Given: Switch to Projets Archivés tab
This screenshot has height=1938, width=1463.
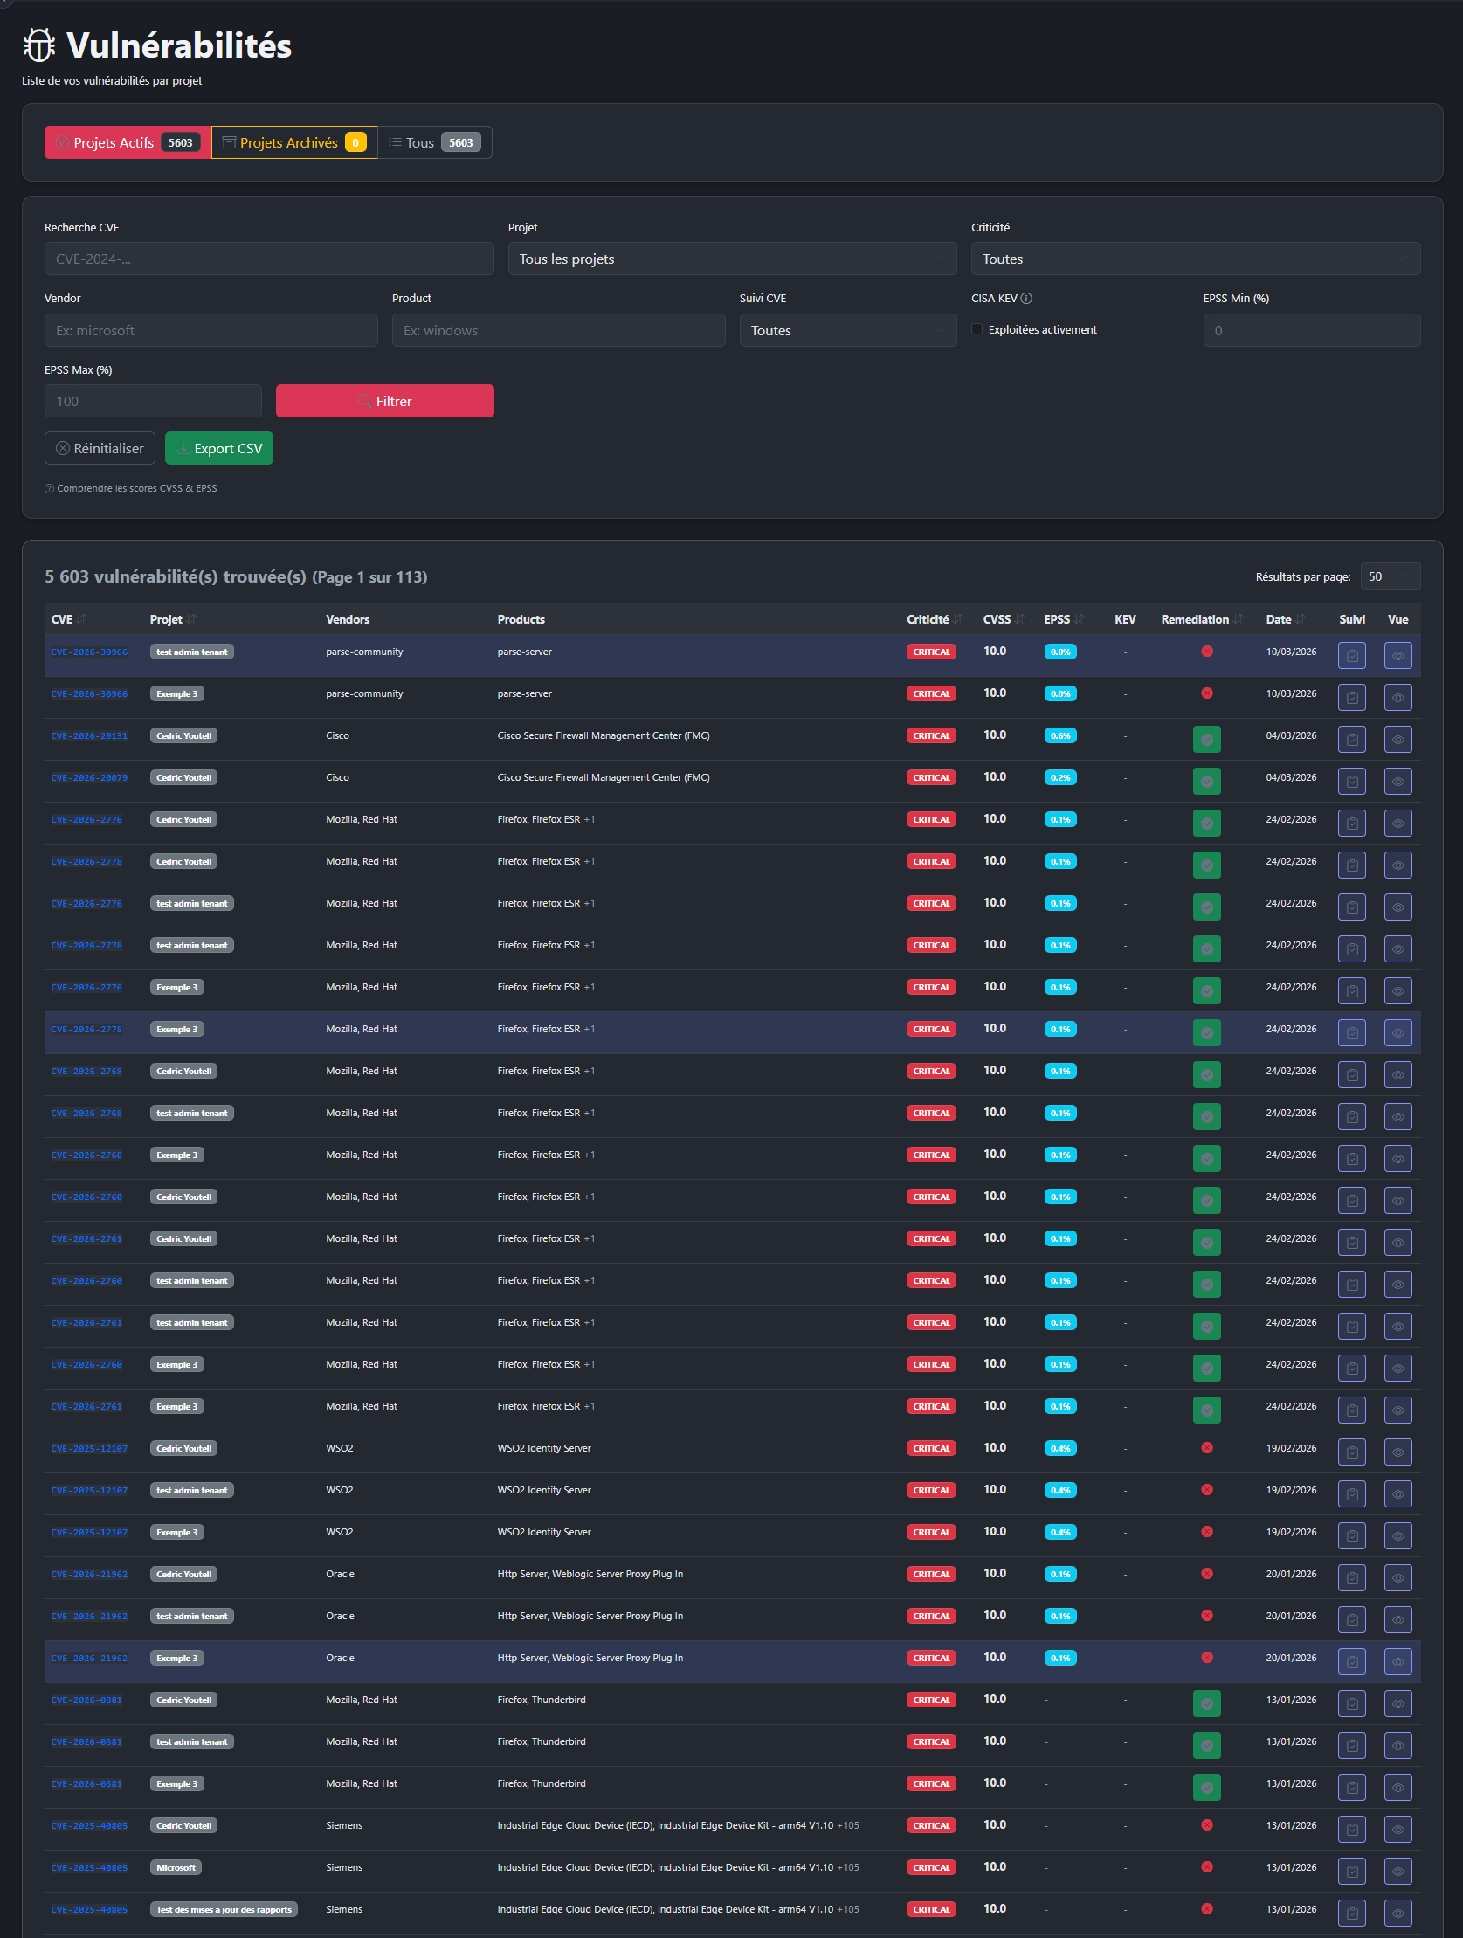Looking at the screenshot, I should (x=293, y=143).
